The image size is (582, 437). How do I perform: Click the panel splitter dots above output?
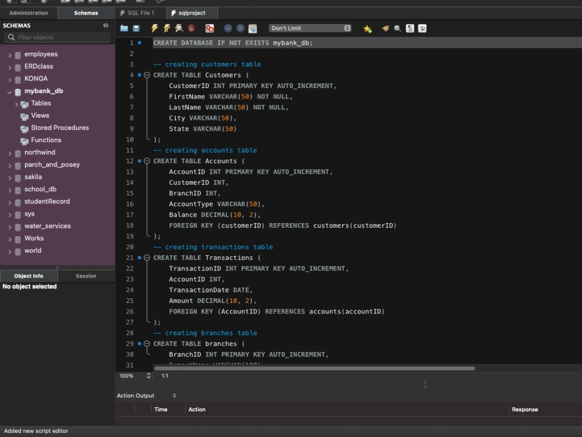(x=425, y=385)
